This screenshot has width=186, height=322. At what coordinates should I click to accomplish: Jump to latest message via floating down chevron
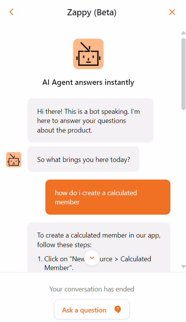[92, 258]
